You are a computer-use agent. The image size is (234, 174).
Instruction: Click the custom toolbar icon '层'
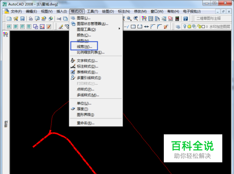point(29,27)
